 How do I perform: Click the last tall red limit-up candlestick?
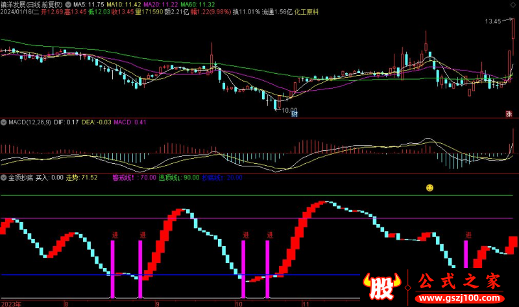513,37
